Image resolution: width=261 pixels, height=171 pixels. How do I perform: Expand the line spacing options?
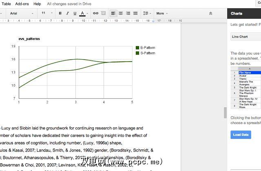pos(146,13)
